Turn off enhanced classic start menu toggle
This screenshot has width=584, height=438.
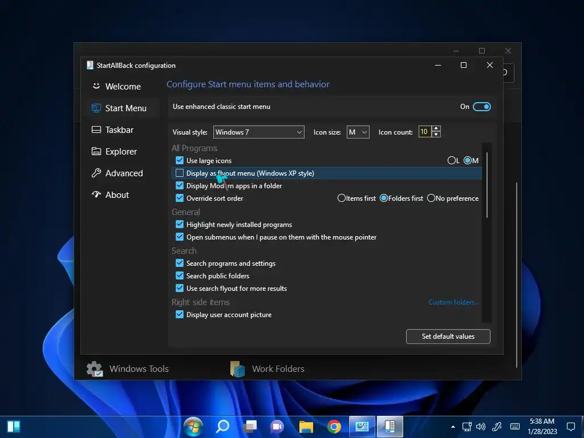[x=481, y=107]
